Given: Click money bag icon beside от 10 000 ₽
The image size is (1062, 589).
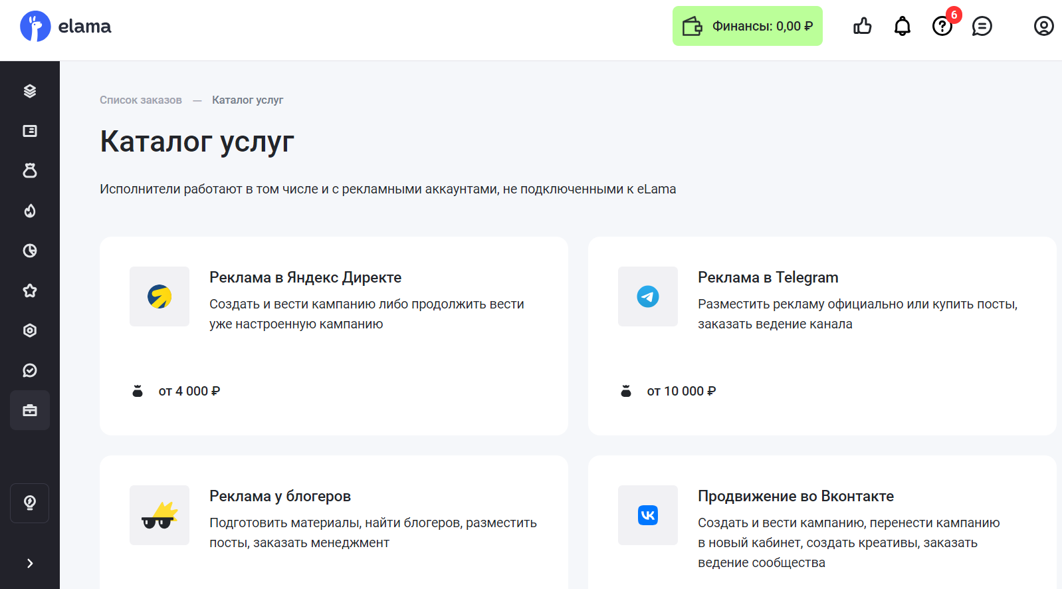Looking at the screenshot, I should pos(626,391).
